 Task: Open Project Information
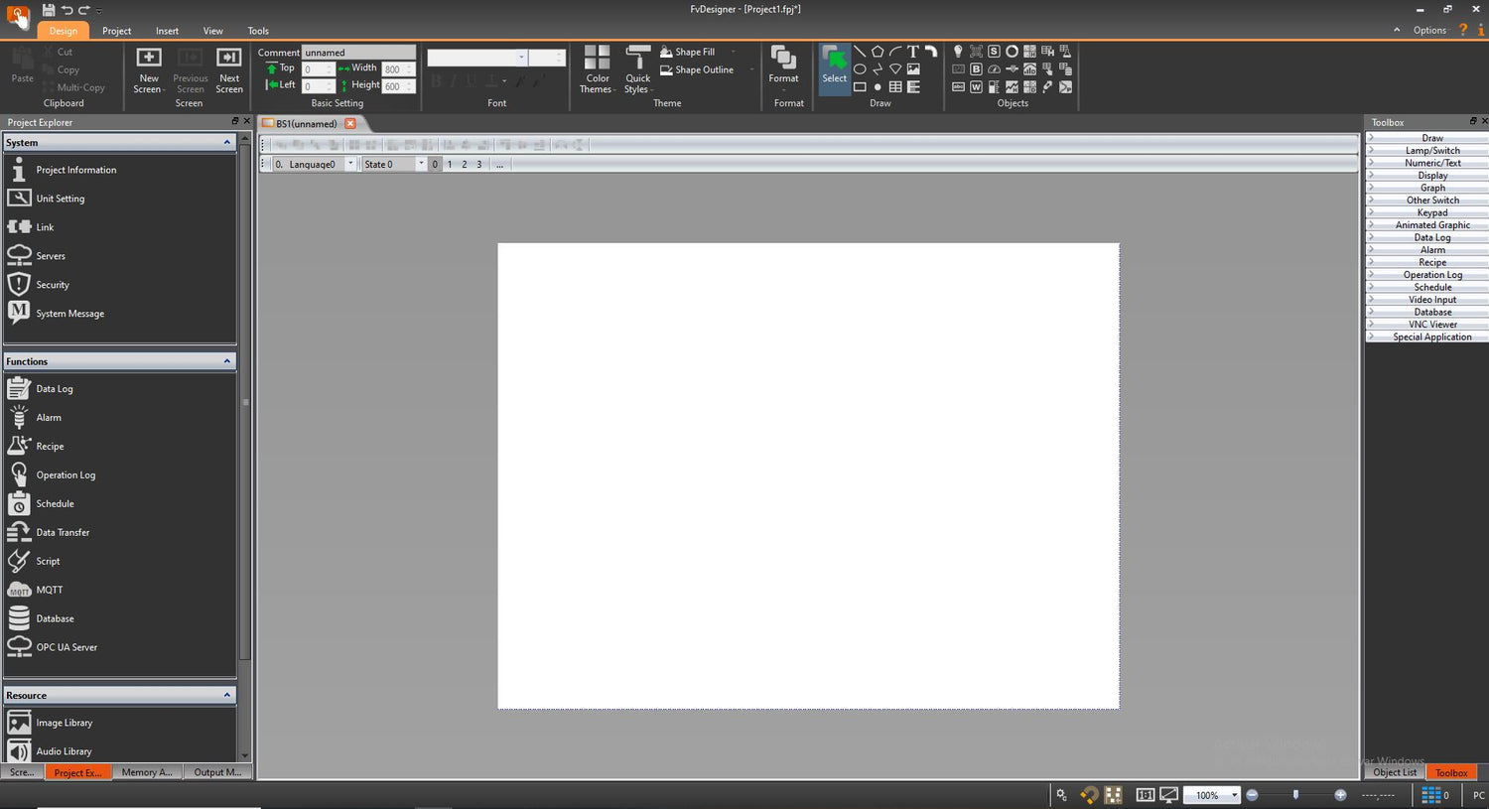76,170
